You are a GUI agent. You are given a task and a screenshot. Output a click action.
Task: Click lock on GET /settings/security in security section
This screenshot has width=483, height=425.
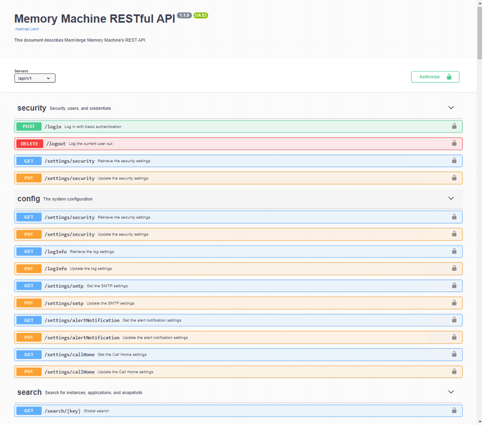[x=454, y=161]
